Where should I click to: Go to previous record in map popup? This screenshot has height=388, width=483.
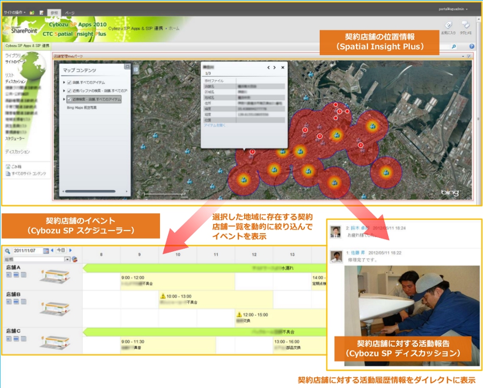click(x=269, y=68)
